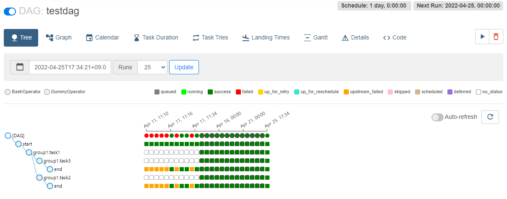Viewport: 507px width, 199px height.
Task: Select the up_for_retry legend swatch
Action: point(261,92)
